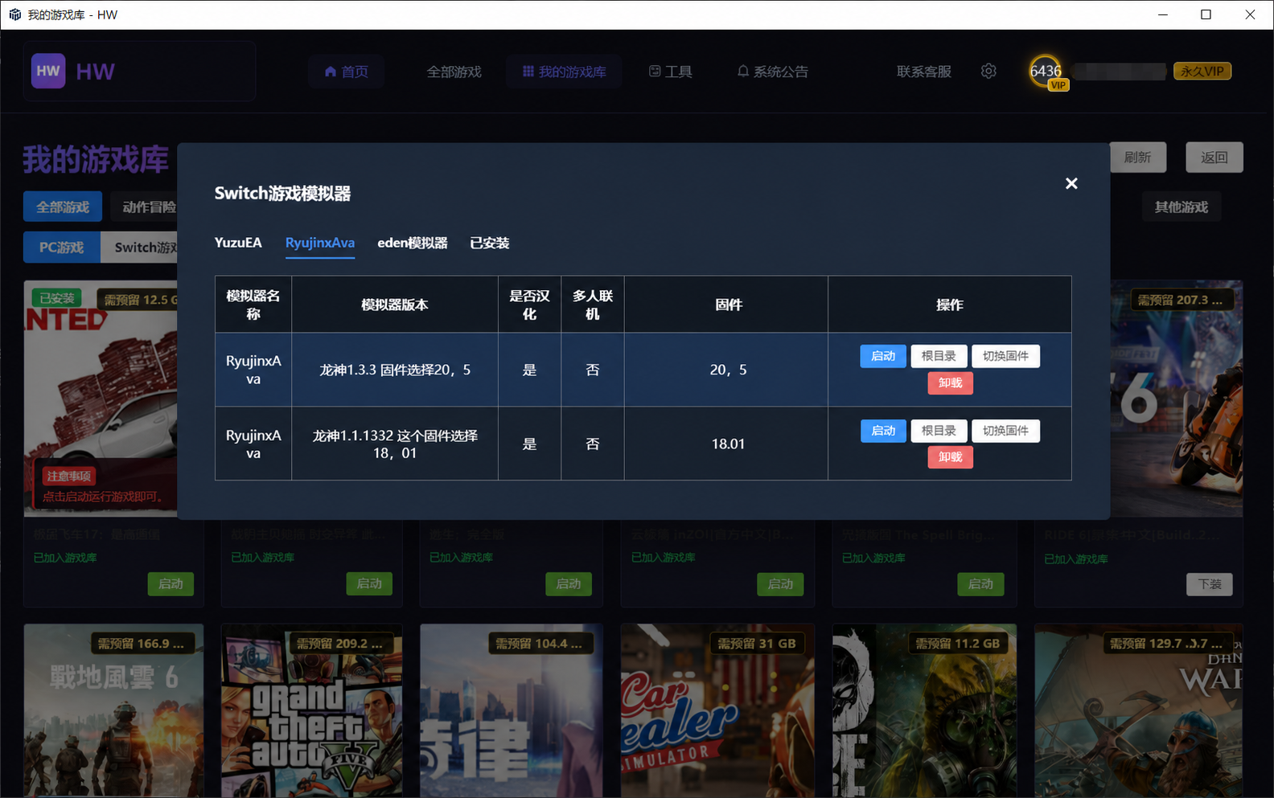
Task: Click the 返回 button
Action: [x=1214, y=158]
